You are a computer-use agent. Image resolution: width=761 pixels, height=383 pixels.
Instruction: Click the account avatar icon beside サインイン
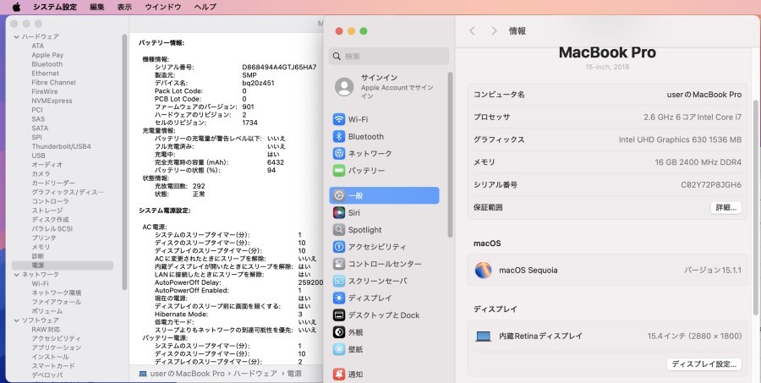pos(344,87)
